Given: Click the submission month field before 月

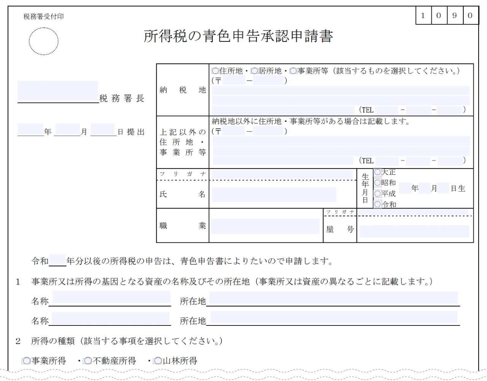Looking at the screenshot, I should (67, 130).
